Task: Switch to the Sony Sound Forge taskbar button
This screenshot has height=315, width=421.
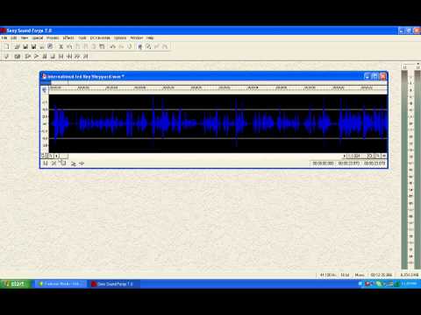Action: [114, 283]
